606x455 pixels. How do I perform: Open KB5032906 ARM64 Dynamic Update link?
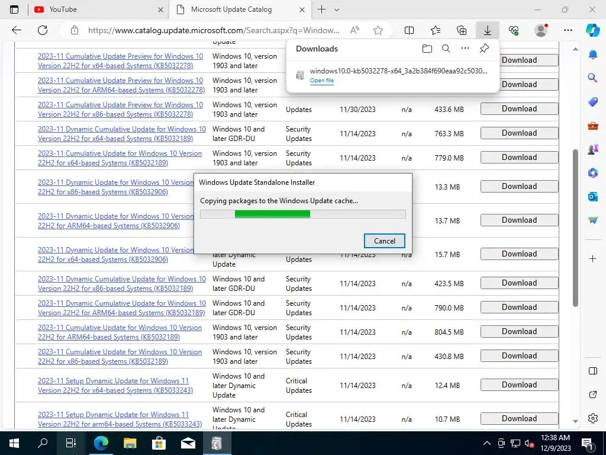pos(115,220)
